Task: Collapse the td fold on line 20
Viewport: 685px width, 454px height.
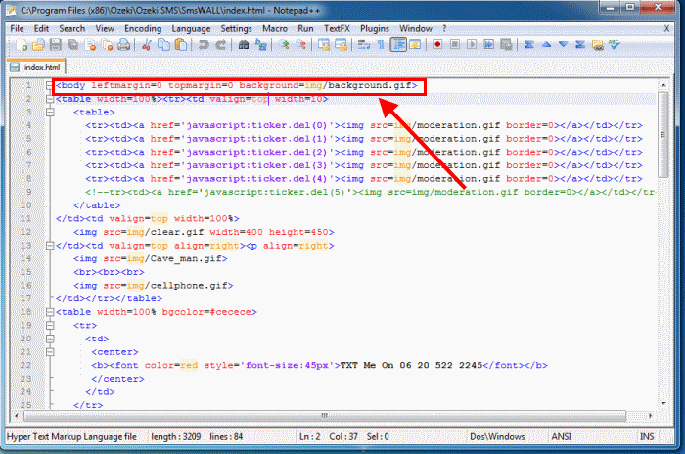Action: pyautogui.click(x=50, y=340)
